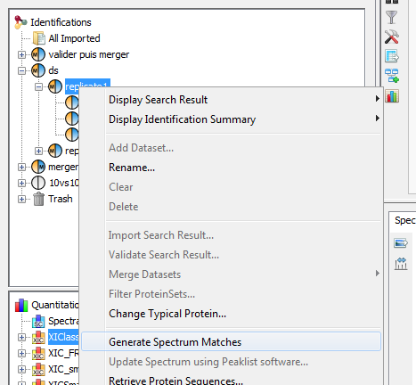
Task: Select the Trash tree item label
Action: [x=61, y=199]
